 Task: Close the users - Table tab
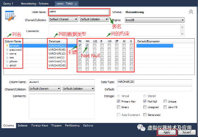click(76, 4)
